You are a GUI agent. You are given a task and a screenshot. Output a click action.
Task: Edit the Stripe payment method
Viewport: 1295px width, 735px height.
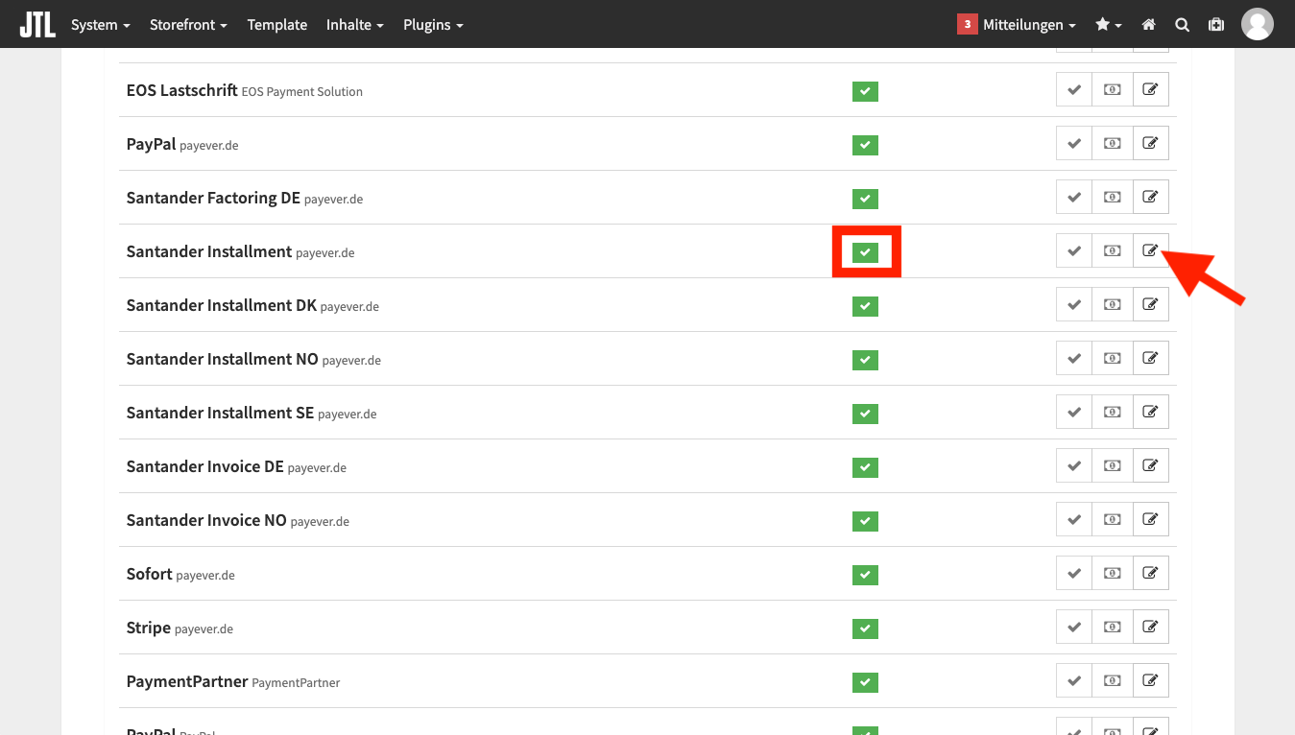[1150, 627]
